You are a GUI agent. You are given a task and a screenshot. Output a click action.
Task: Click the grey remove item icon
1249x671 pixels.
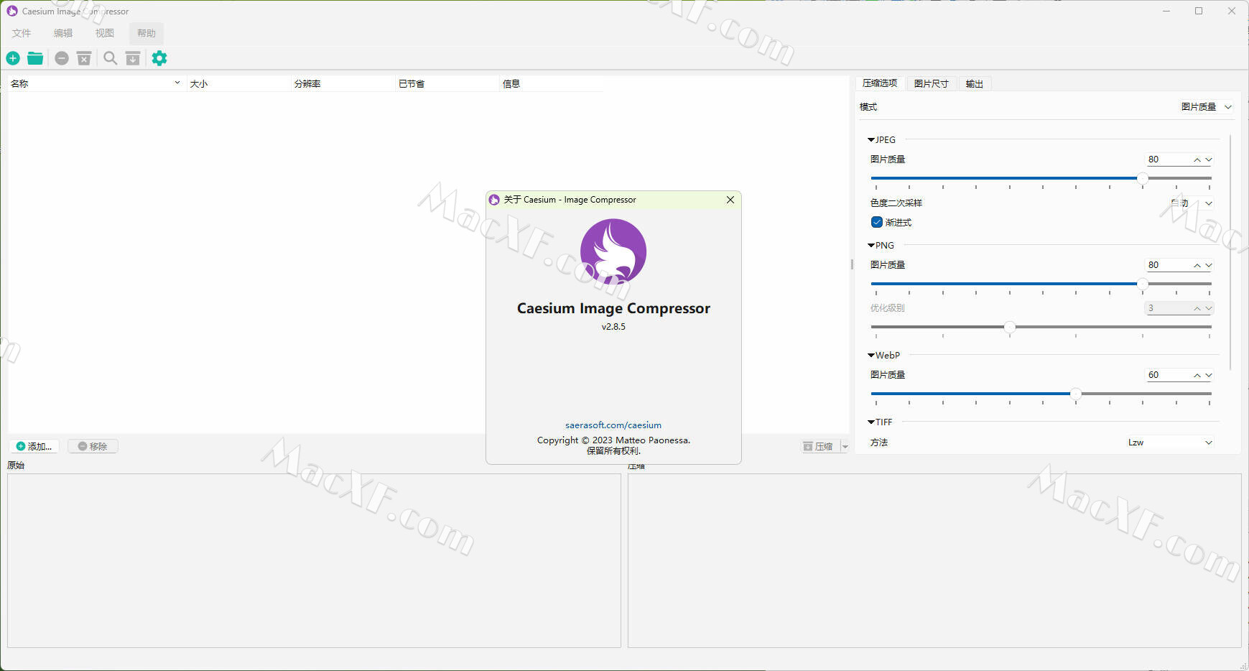[62, 58]
